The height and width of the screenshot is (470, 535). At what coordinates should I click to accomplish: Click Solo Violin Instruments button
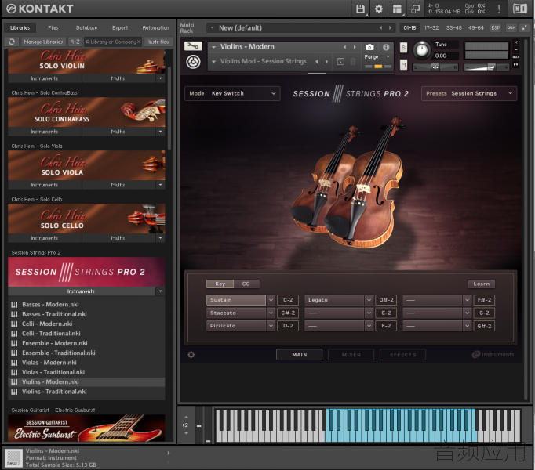(45, 78)
